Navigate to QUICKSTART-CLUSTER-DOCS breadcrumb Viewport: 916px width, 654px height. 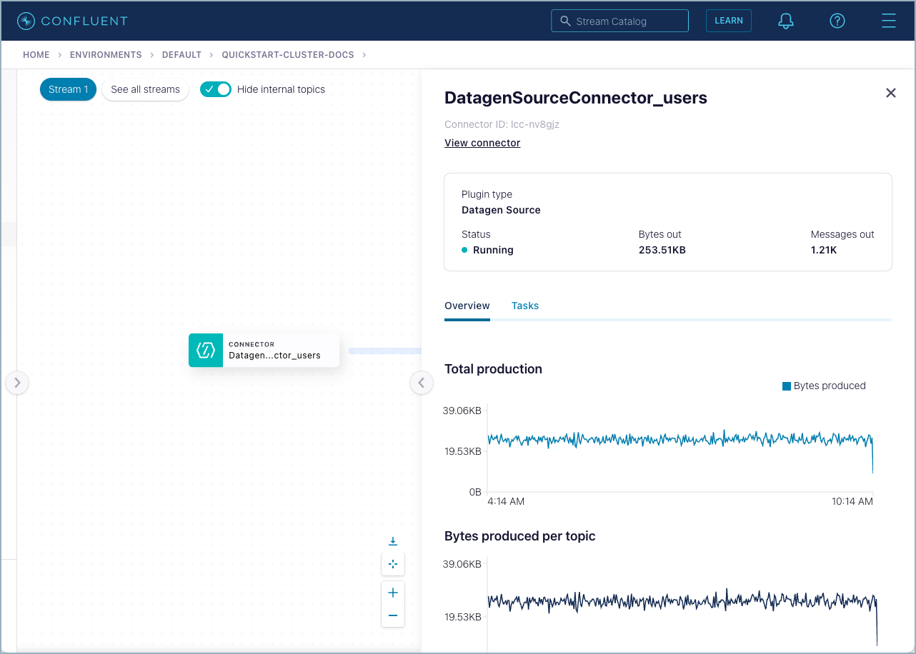pyautogui.click(x=287, y=54)
